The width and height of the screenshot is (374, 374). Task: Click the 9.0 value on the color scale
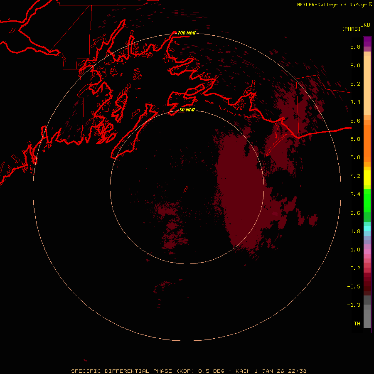point(355,65)
